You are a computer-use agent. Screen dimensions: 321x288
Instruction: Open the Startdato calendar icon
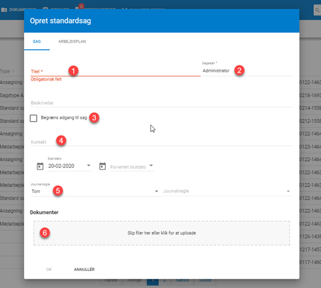coord(40,166)
